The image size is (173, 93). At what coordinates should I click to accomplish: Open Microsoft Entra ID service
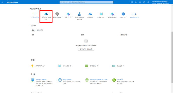pos(46,16)
